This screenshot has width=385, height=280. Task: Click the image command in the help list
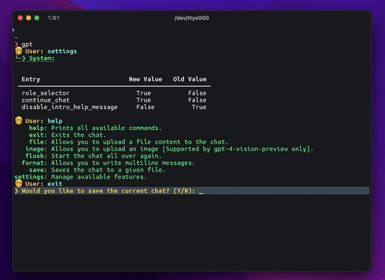click(36, 149)
